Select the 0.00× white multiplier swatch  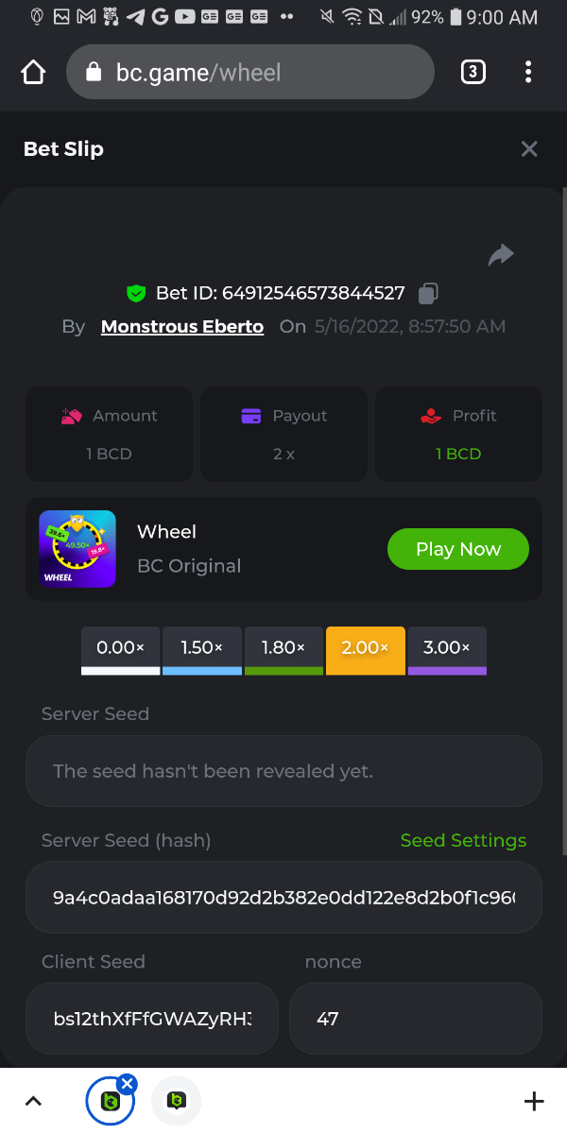121,649
